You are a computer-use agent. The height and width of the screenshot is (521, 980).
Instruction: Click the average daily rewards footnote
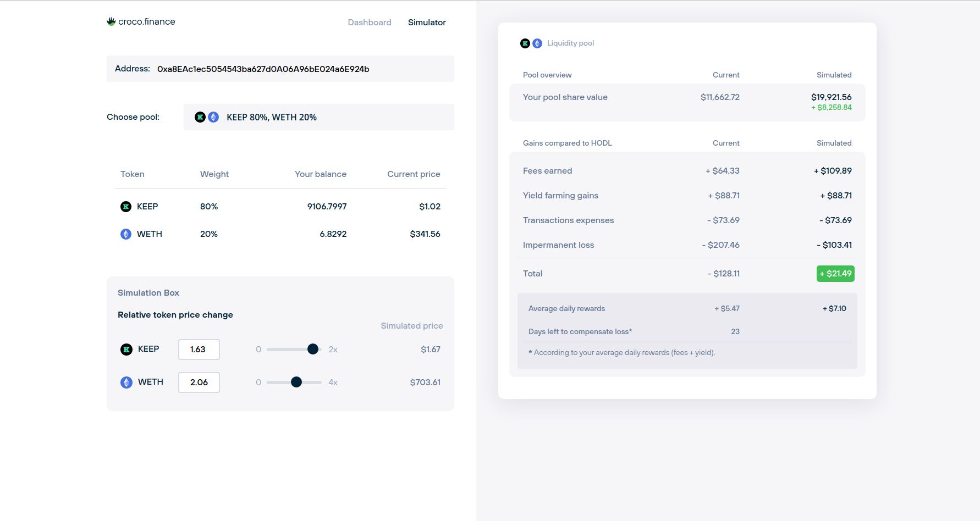coord(621,353)
